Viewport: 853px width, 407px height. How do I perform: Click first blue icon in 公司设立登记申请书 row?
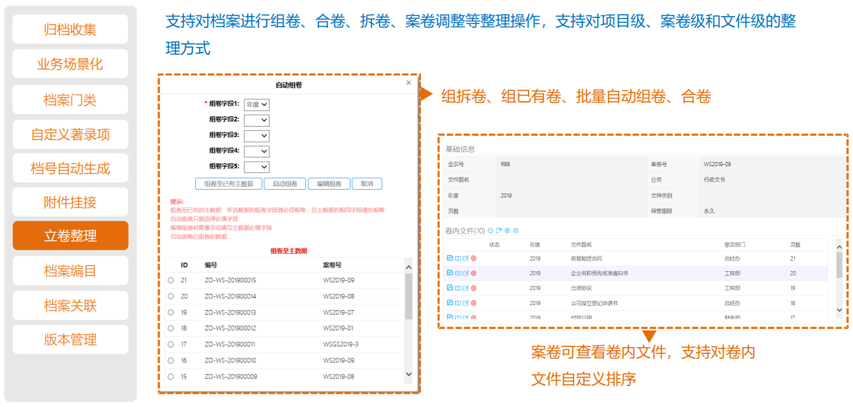tap(450, 303)
